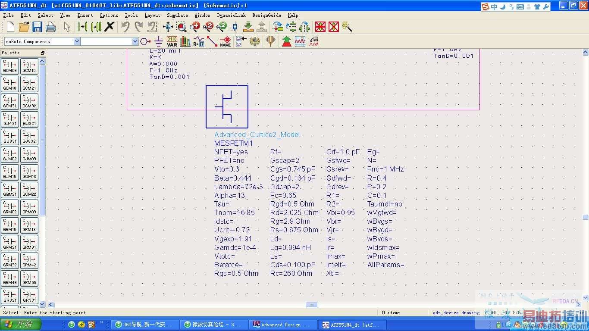The height and width of the screenshot is (331, 589).
Task: Open the Insert menu
Action: [85, 15]
